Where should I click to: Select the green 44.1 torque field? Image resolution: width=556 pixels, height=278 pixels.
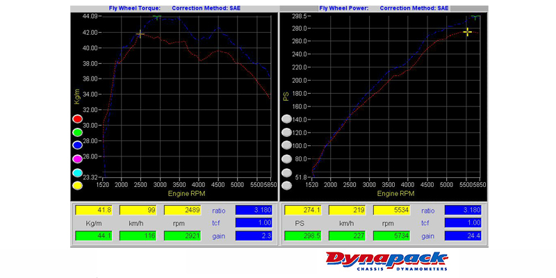(x=94, y=236)
